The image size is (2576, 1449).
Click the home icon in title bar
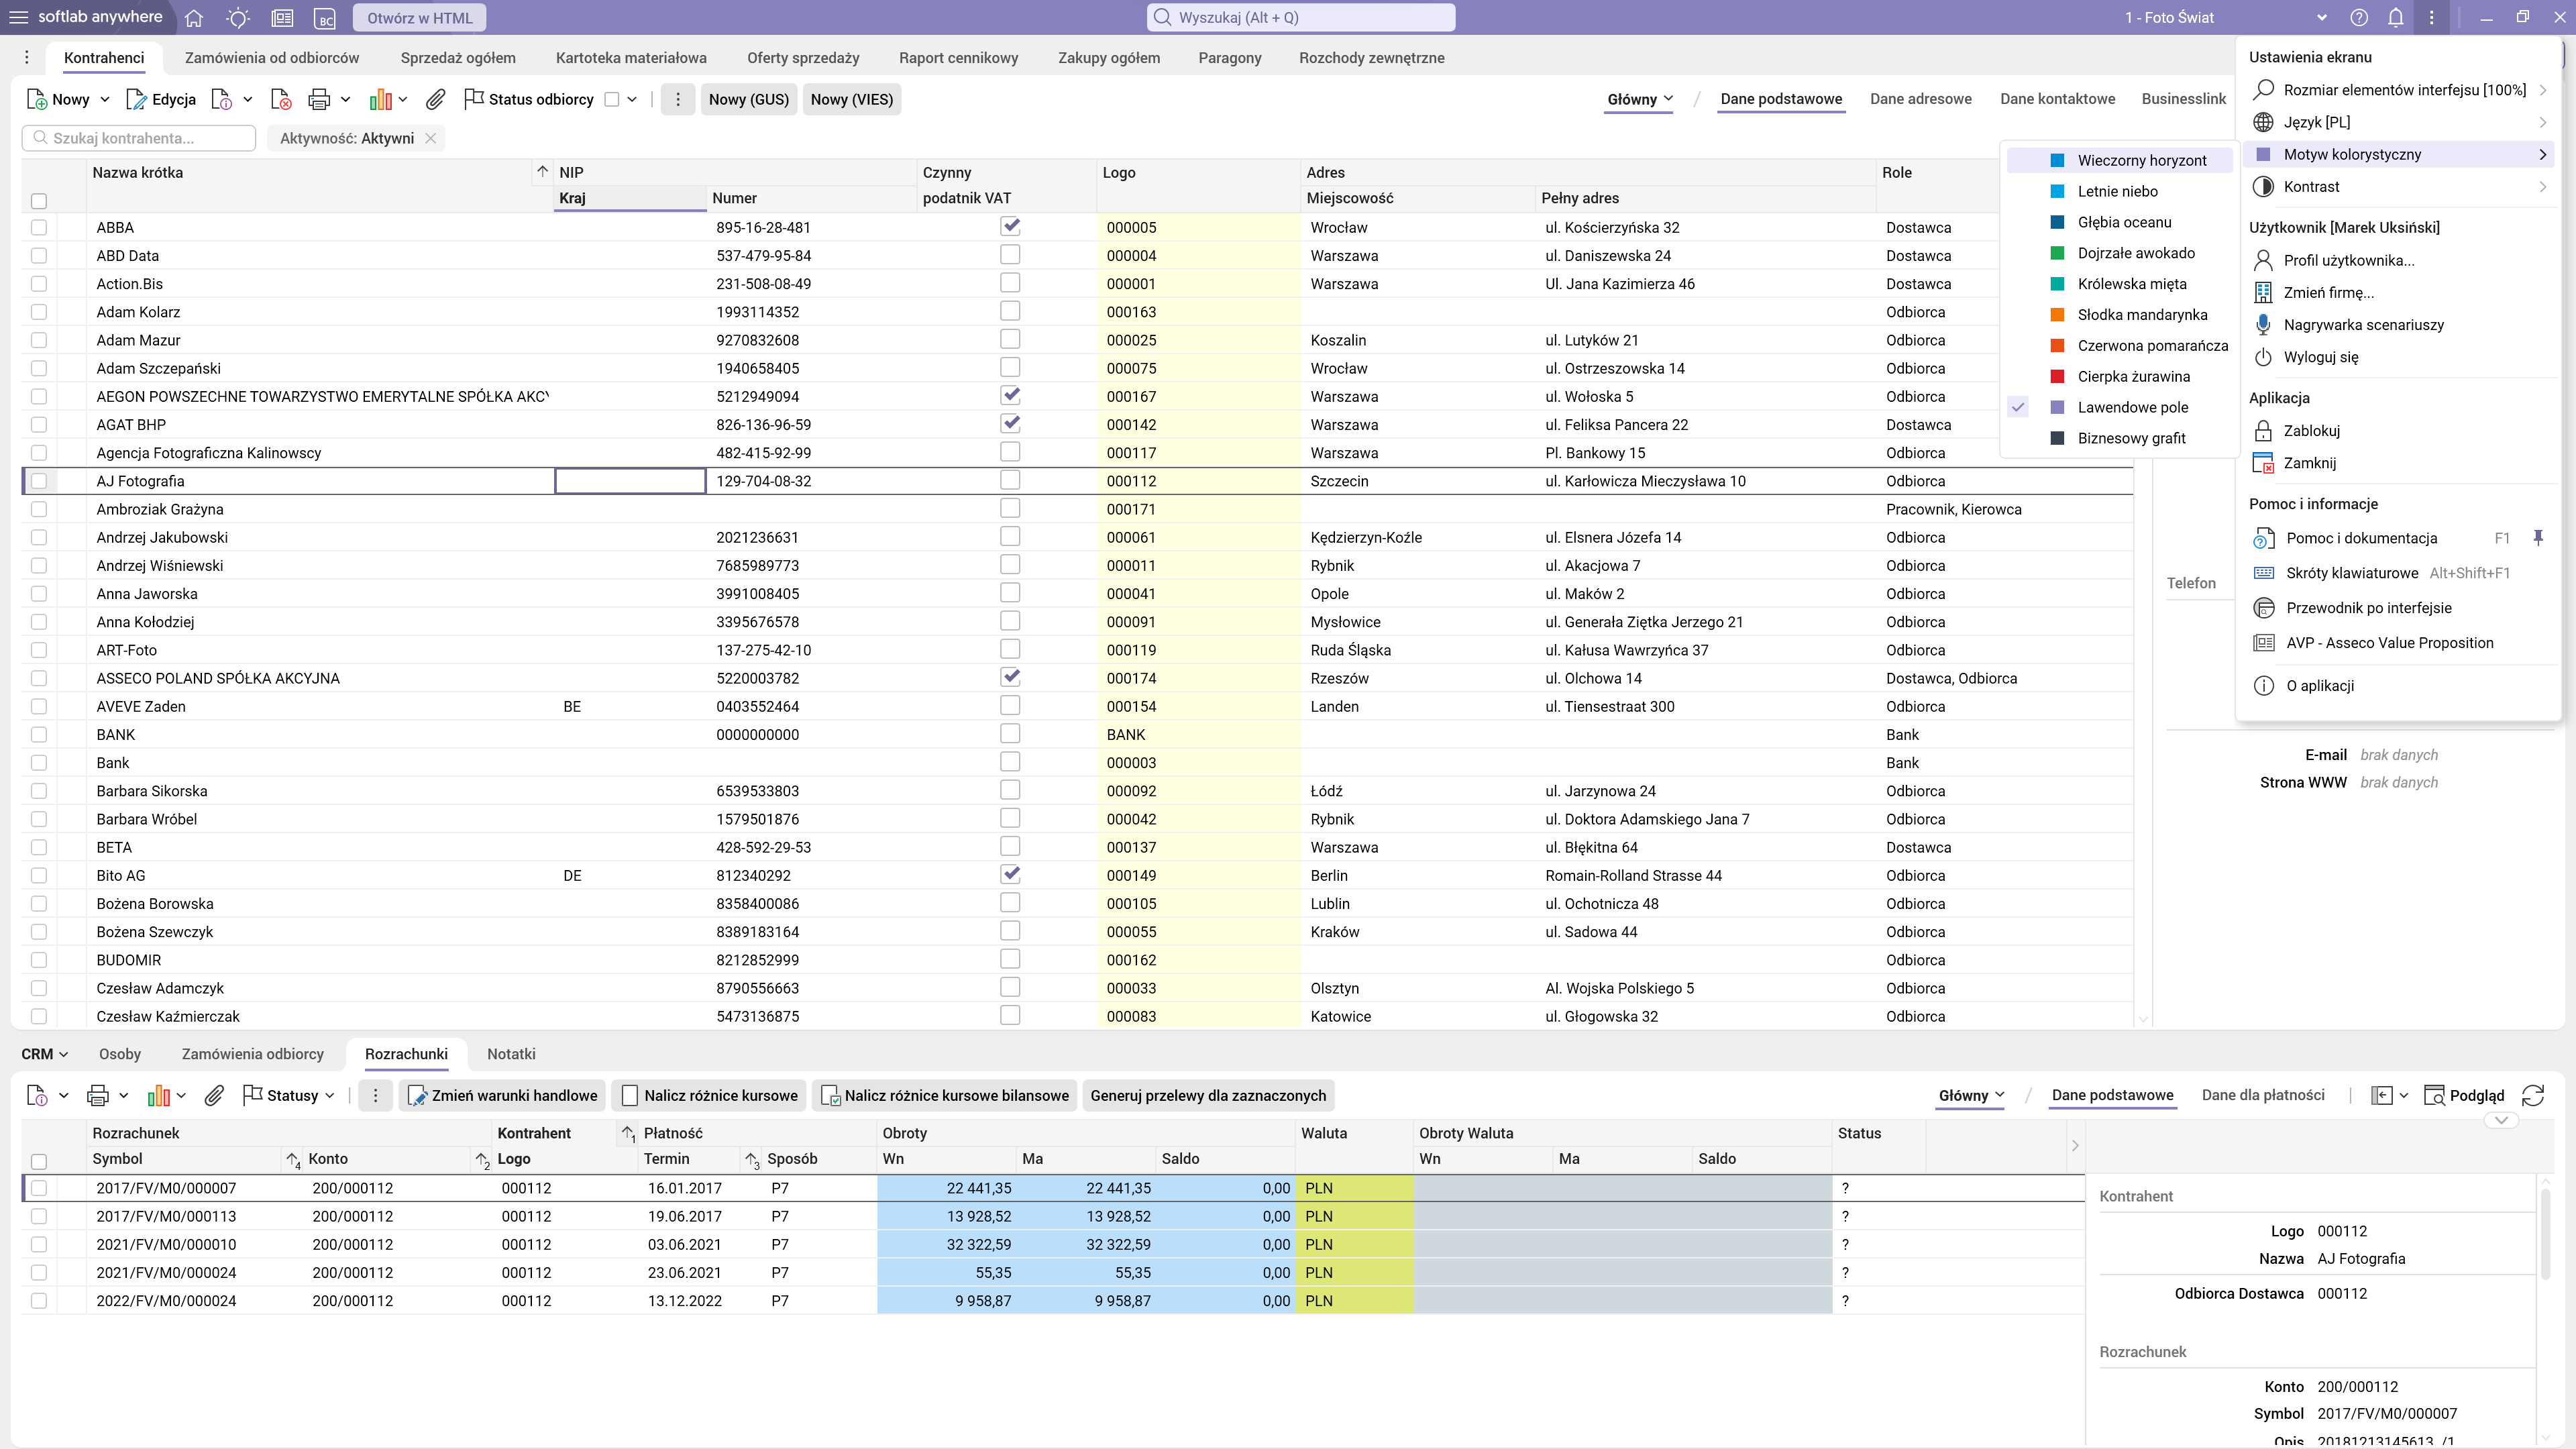(194, 18)
